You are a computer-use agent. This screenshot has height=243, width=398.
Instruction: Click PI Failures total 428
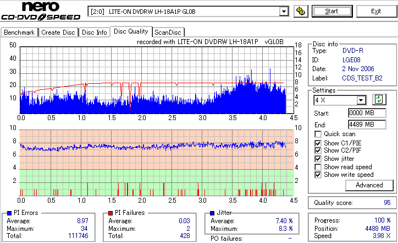[x=185, y=236]
